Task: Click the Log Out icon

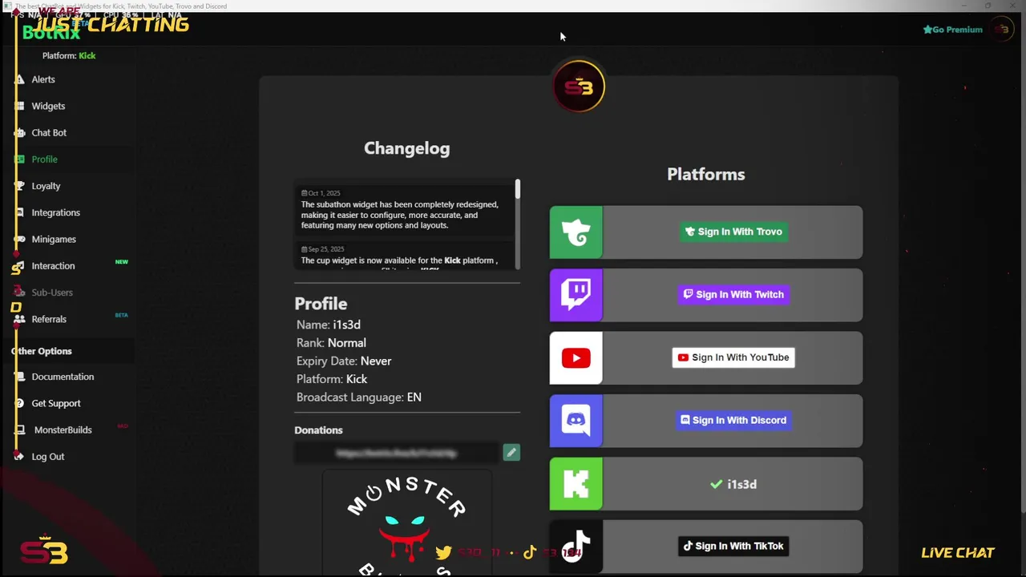Action: [x=20, y=456]
